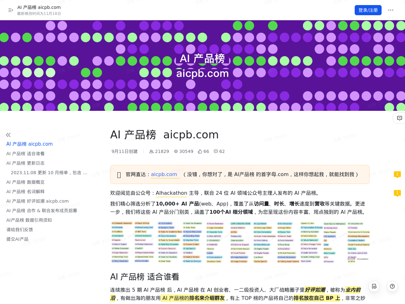Click the main AI 产品榜 aicpb.com title
405x304 pixels.
(x=164, y=135)
